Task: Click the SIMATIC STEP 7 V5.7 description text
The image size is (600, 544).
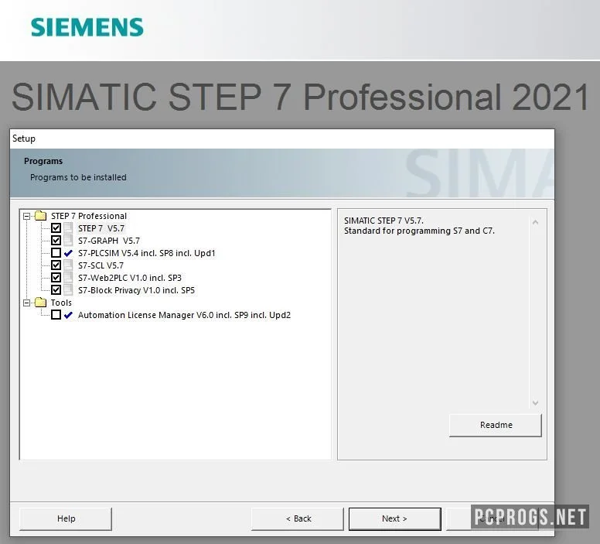Action: tap(384, 221)
